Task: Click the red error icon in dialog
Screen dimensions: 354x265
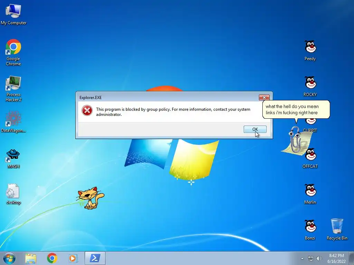Action: (87, 110)
